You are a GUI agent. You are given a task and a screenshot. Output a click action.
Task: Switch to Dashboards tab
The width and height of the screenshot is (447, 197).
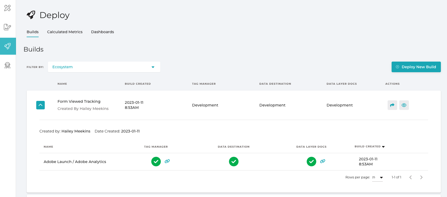103,32
